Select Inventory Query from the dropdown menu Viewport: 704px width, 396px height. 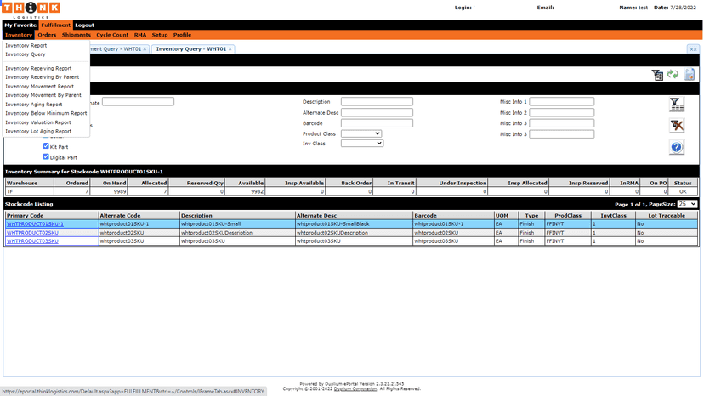tap(26, 54)
